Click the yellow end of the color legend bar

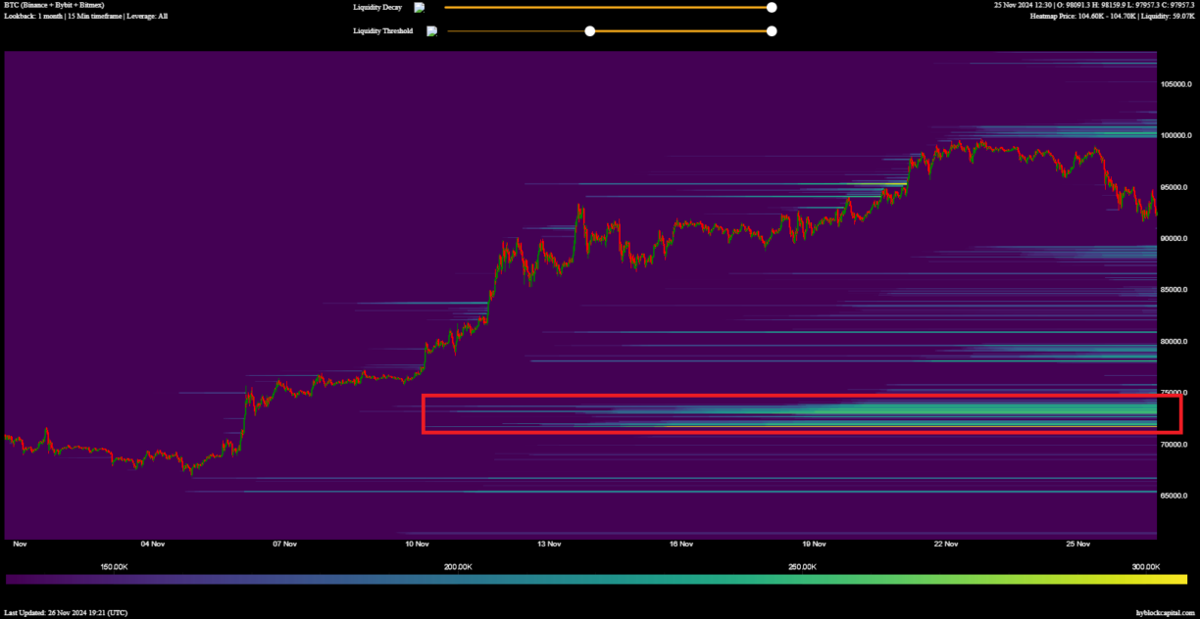pos(1176,579)
